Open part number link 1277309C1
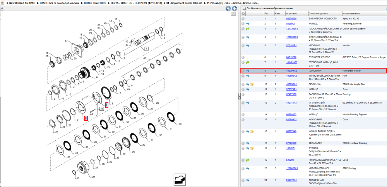387x187 pixels. tap(292, 29)
